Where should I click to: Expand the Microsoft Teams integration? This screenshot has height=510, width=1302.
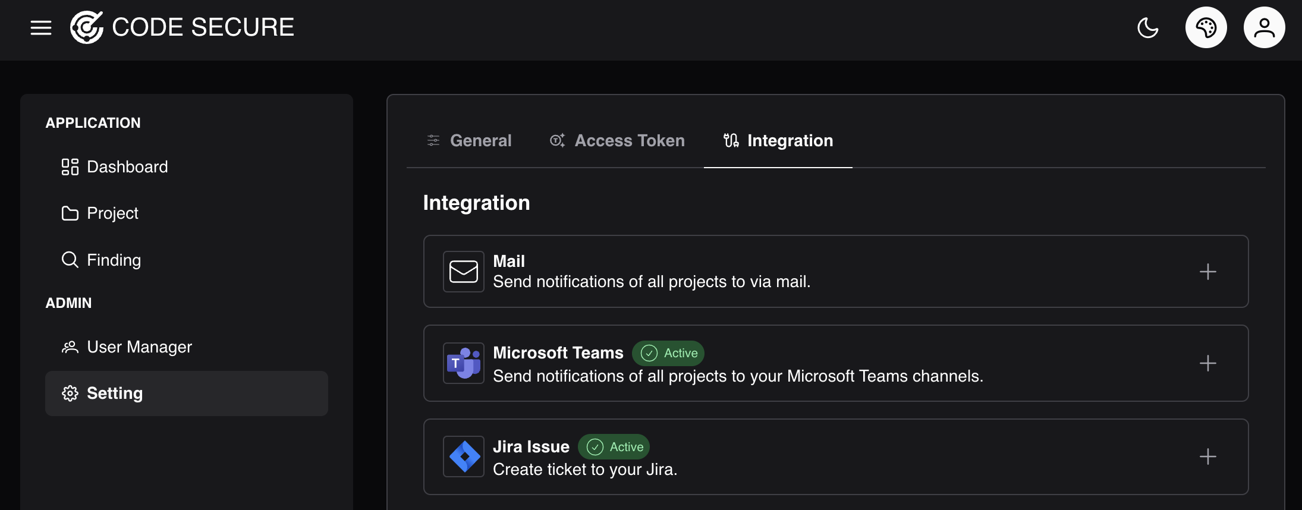coord(1207,363)
